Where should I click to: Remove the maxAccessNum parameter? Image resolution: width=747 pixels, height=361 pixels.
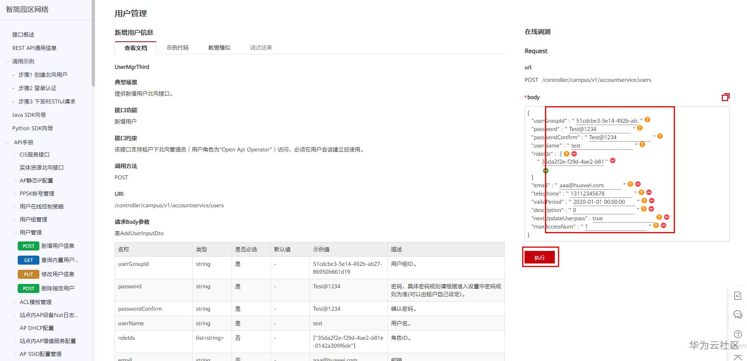[x=664, y=225]
